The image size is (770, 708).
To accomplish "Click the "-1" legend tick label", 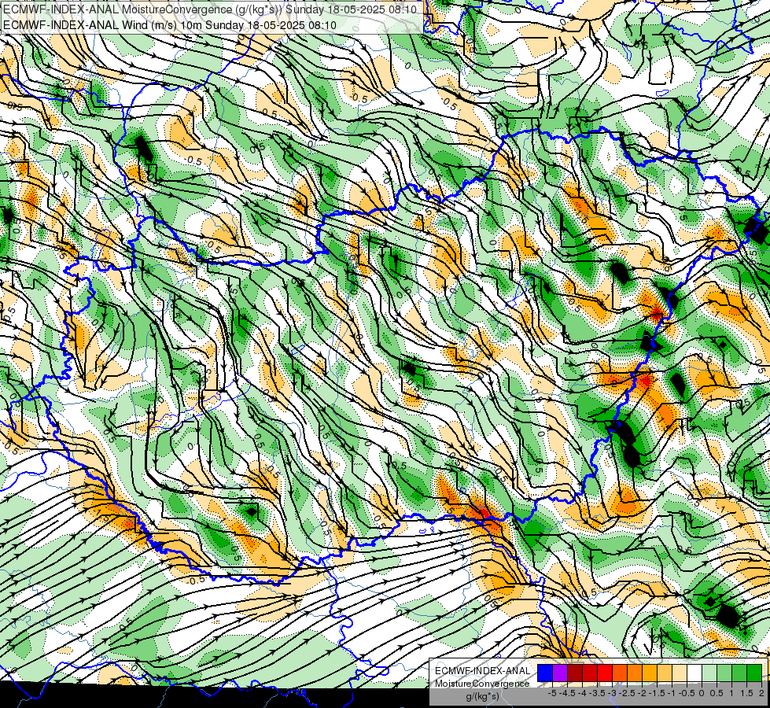I will pyautogui.click(x=672, y=693).
